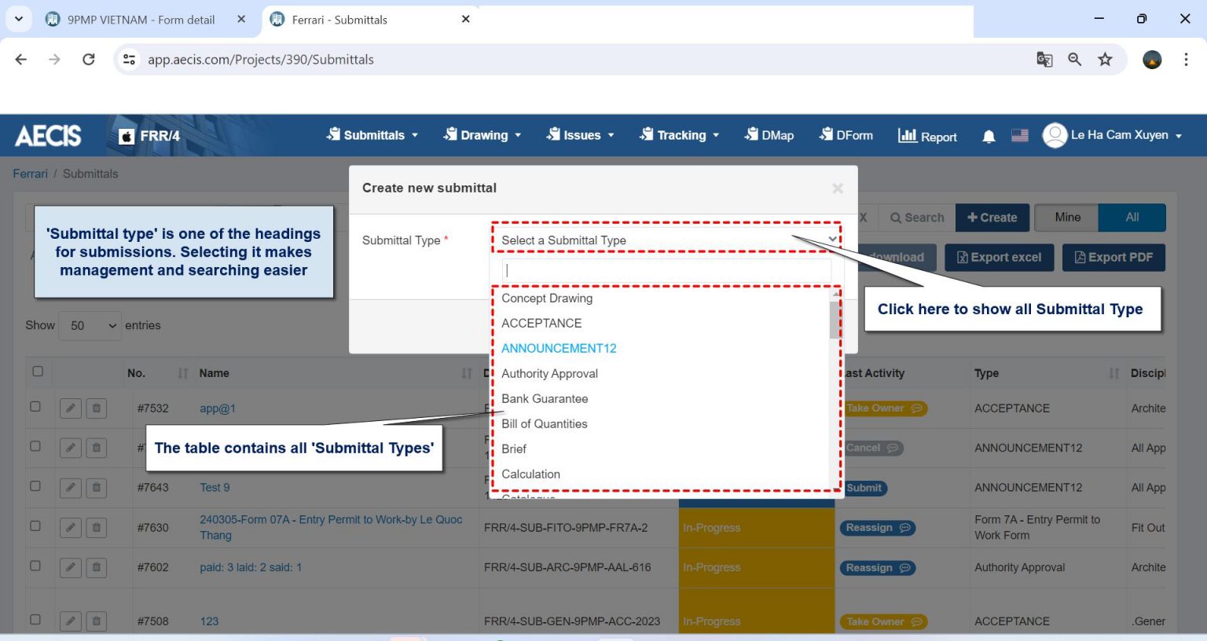The image size is (1207, 641).
Task: Click the dropdown list scrollbar
Action: 835,320
